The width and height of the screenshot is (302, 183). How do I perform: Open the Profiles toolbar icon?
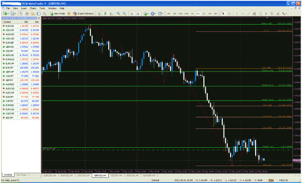tap(13, 14)
